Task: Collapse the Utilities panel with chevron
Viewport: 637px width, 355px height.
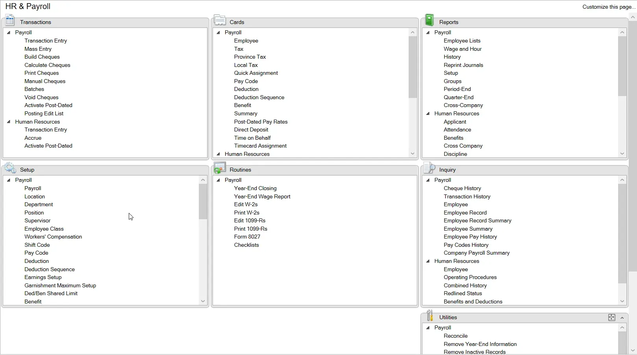Action: pos(622,318)
